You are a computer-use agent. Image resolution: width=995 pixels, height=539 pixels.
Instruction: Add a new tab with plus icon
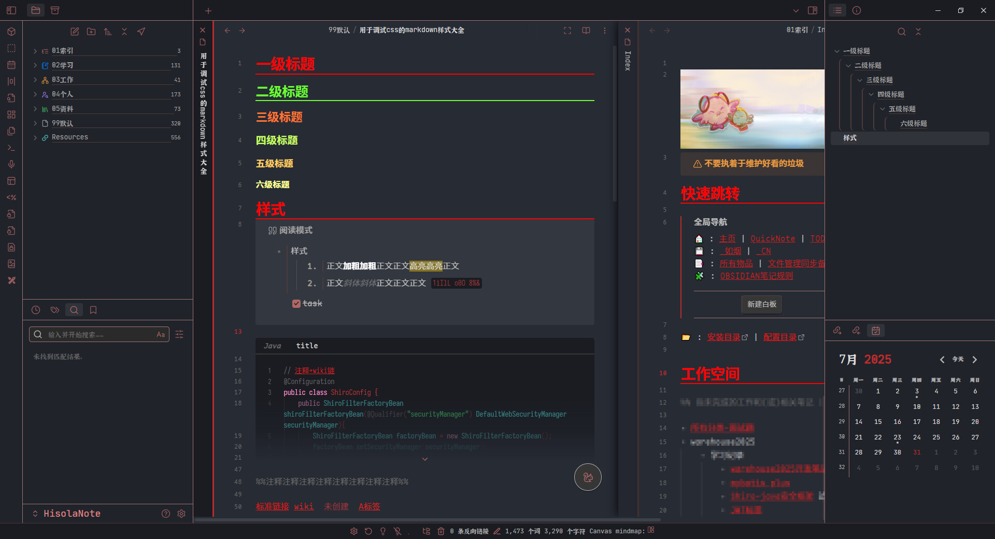(x=208, y=11)
